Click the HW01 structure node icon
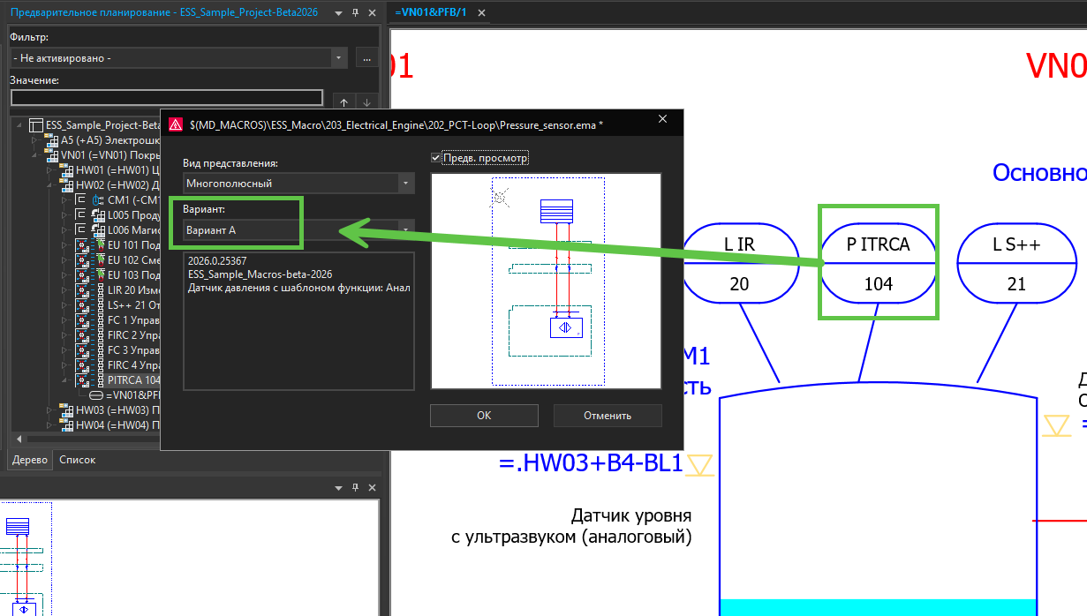The height and width of the screenshot is (616, 1087). pyautogui.click(x=66, y=170)
